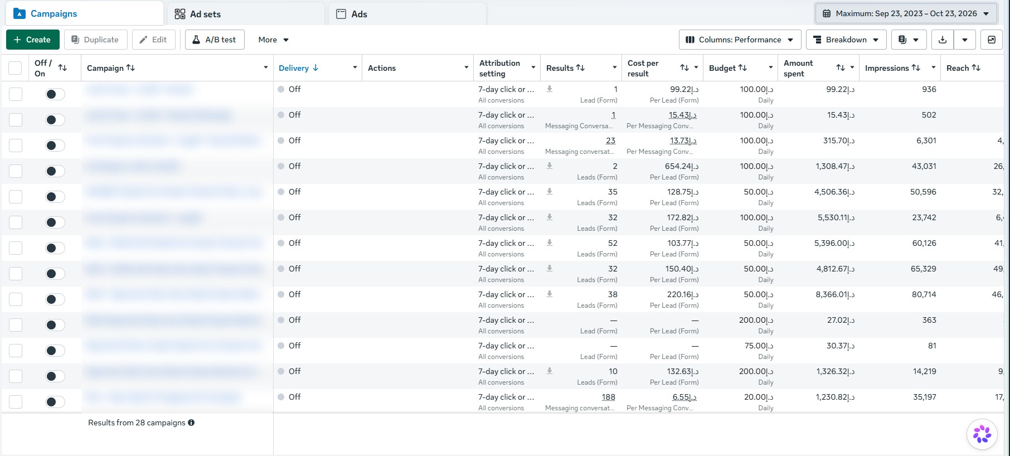Image resolution: width=1010 pixels, height=456 pixels.
Task: Click the export download icon
Action: [943, 40]
